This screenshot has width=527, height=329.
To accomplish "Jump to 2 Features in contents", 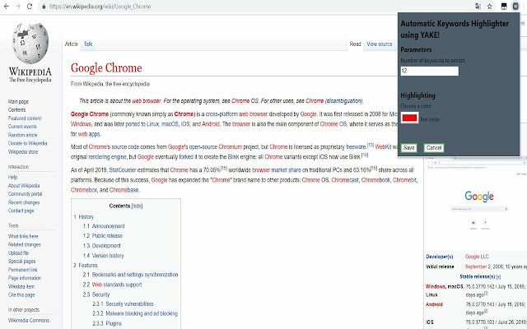I will [x=86, y=266].
